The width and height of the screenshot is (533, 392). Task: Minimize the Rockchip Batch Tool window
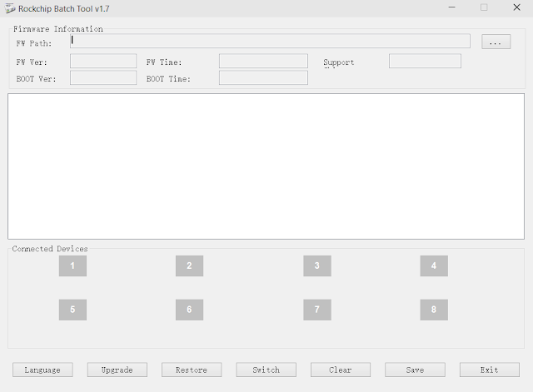click(451, 7)
